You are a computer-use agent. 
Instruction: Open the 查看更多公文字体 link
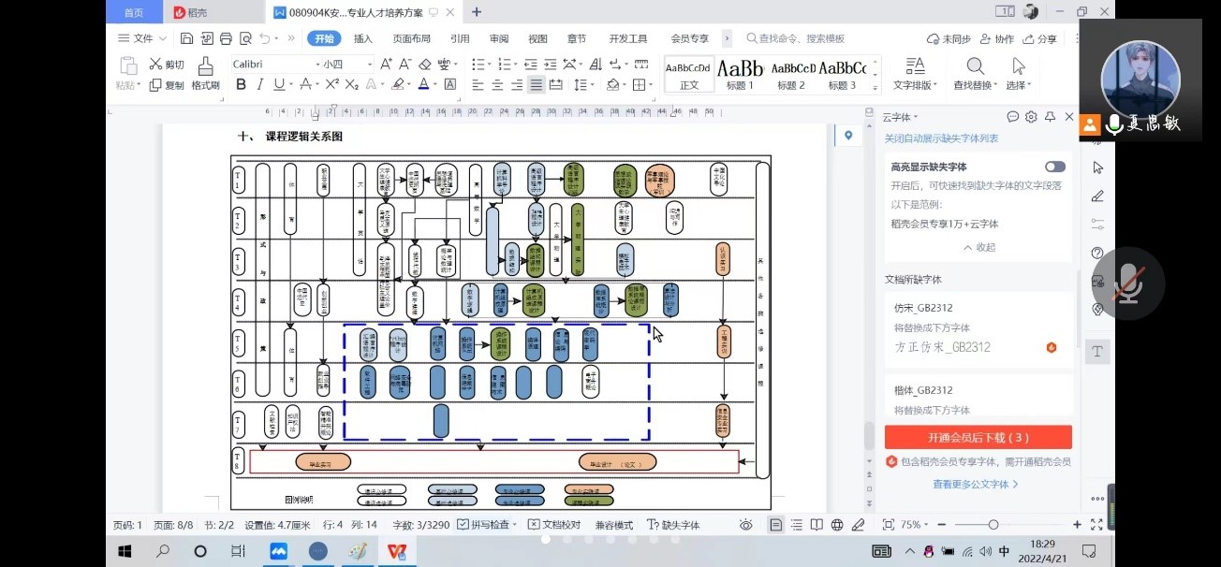(x=975, y=484)
